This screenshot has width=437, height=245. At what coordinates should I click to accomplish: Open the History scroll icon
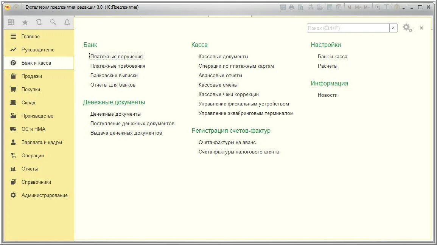coord(39,22)
